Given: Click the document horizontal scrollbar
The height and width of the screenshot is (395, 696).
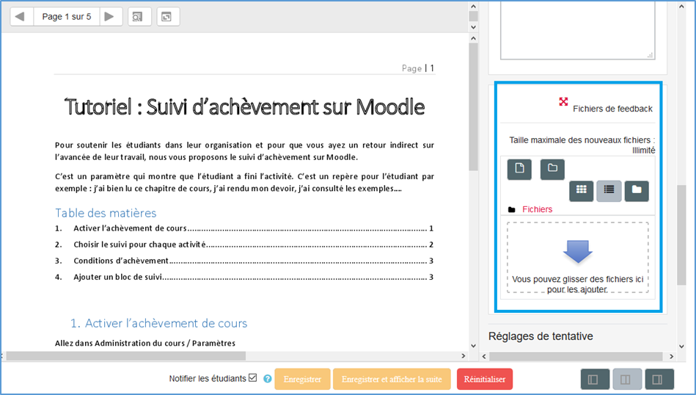Looking at the screenshot, I should [x=126, y=356].
